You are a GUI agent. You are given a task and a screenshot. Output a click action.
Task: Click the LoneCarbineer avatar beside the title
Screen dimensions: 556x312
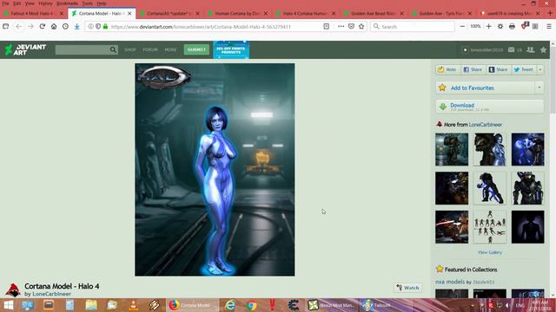point(13,289)
